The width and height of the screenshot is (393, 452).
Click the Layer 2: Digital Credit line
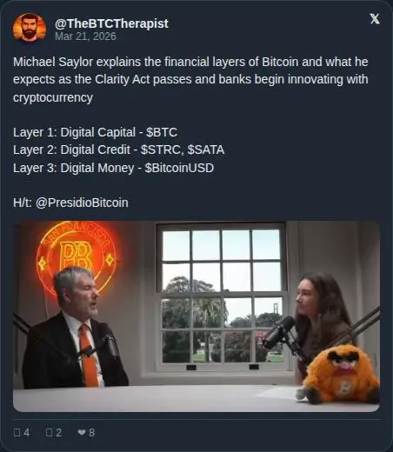[x=119, y=150]
